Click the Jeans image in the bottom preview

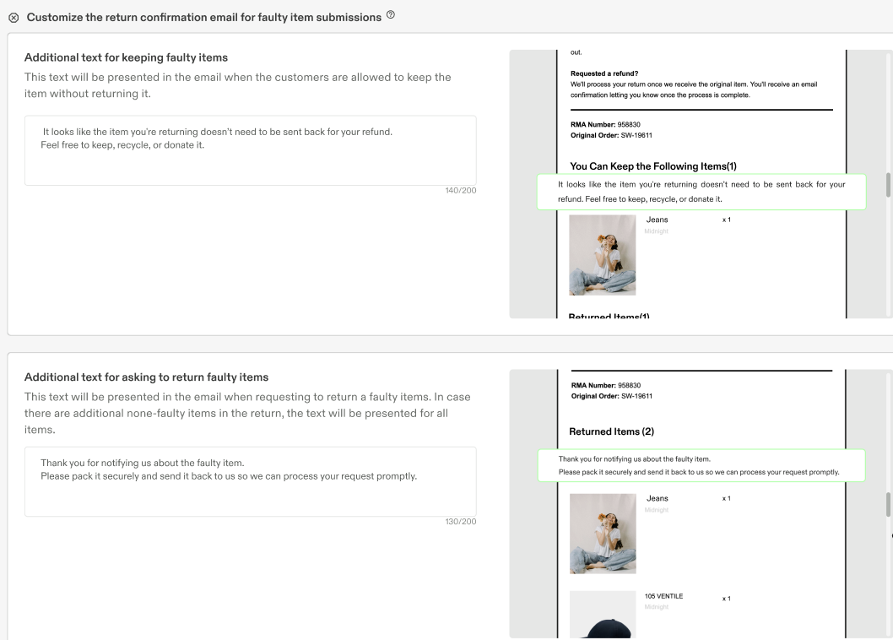coord(603,534)
